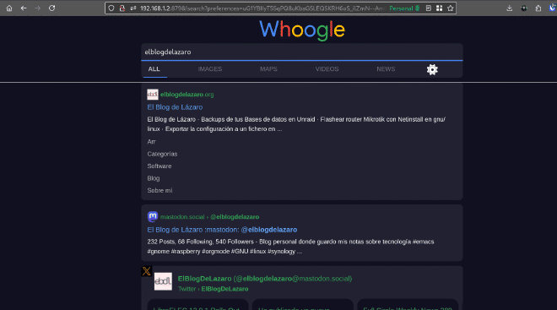The width and height of the screenshot is (557, 310).
Task: Open the downloads icon in the toolbar
Action: point(510,8)
